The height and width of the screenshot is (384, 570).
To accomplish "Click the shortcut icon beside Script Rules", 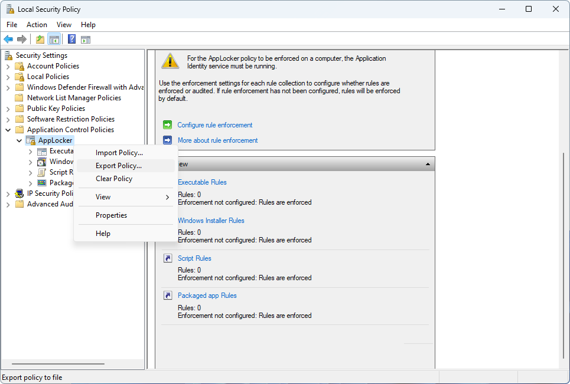I will click(x=168, y=258).
